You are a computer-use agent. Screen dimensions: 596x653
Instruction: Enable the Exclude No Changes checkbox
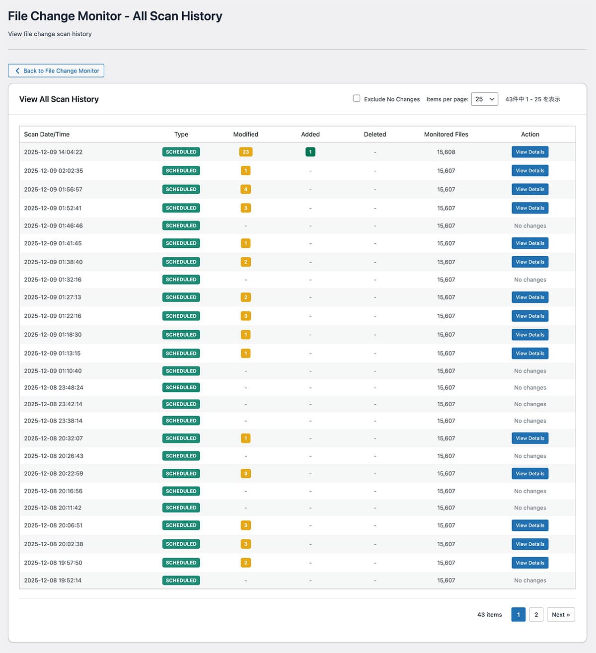point(357,98)
